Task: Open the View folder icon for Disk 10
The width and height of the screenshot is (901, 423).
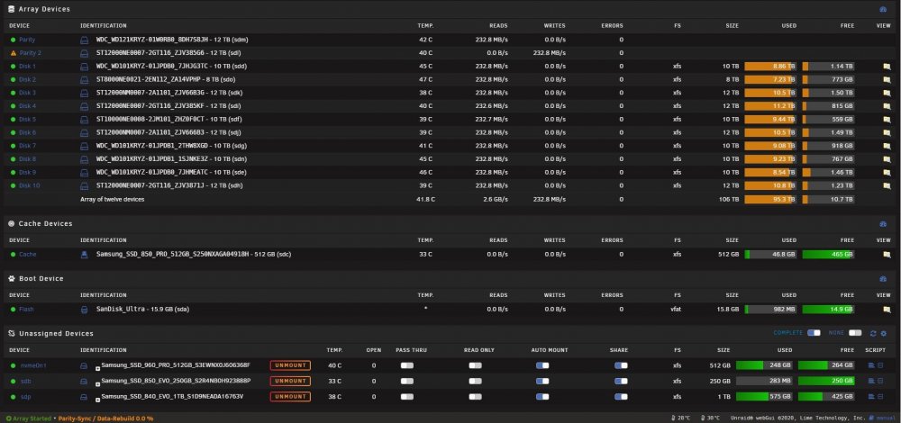Action: click(x=887, y=185)
